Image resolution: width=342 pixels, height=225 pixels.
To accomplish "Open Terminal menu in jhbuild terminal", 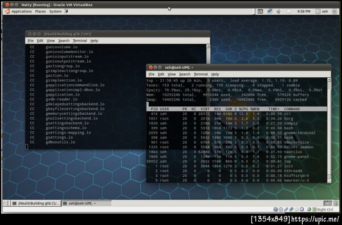I will (x=80, y=41).
